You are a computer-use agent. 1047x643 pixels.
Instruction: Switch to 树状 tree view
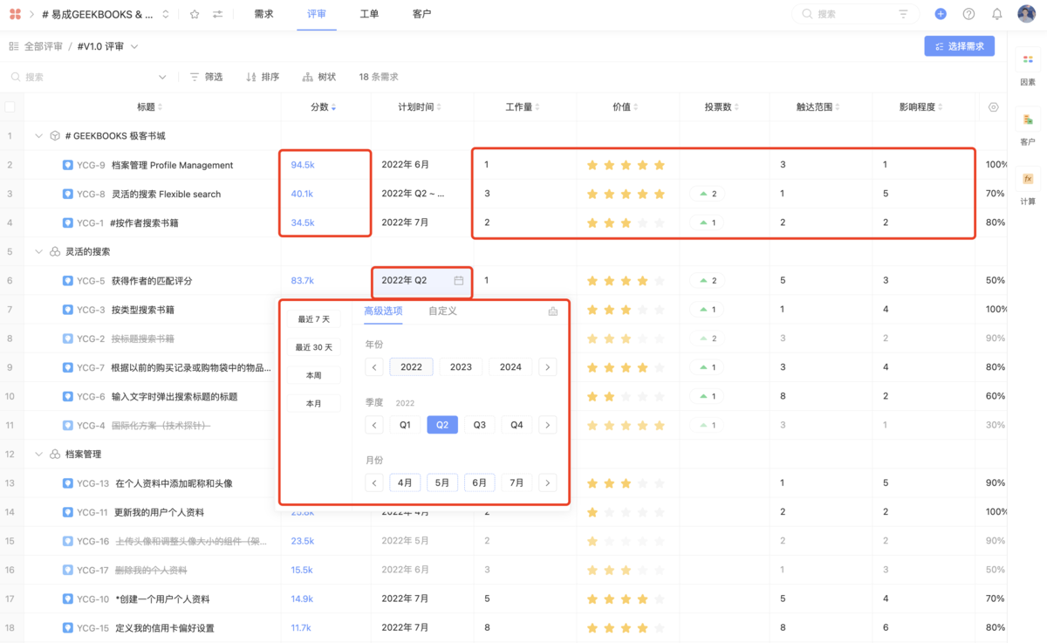(x=319, y=77)
